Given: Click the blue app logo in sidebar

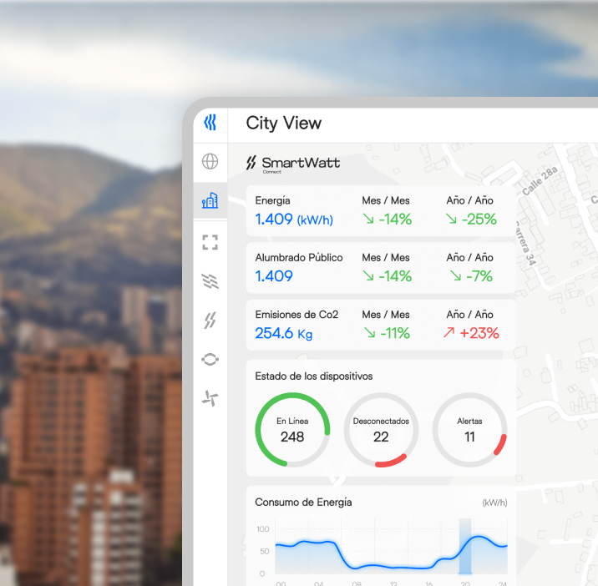Looking at the screenshot, I should (210, 123).
